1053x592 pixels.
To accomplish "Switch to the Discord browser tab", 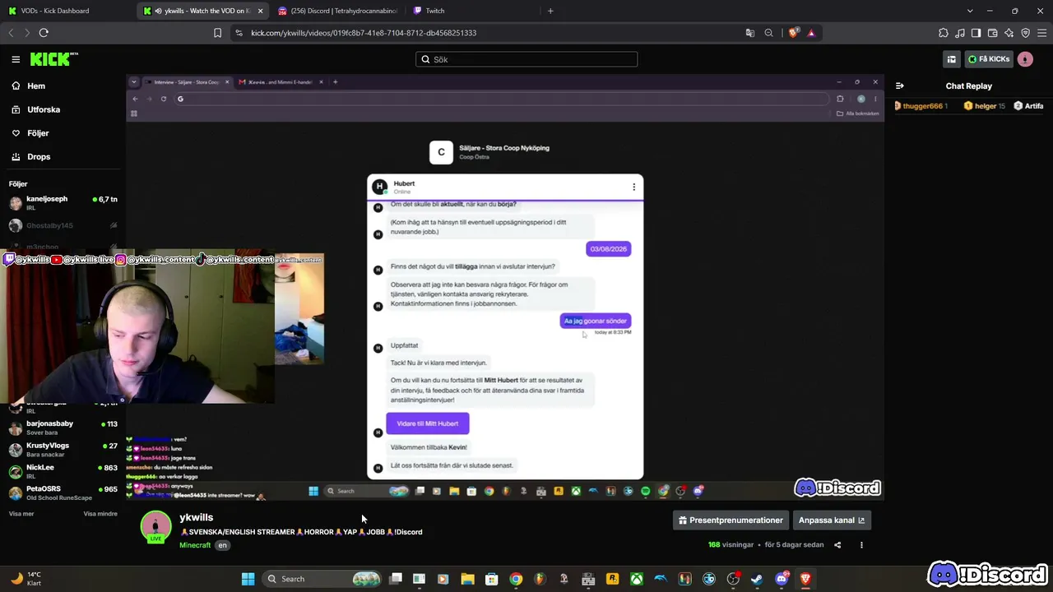I will (x=337, y=11).
